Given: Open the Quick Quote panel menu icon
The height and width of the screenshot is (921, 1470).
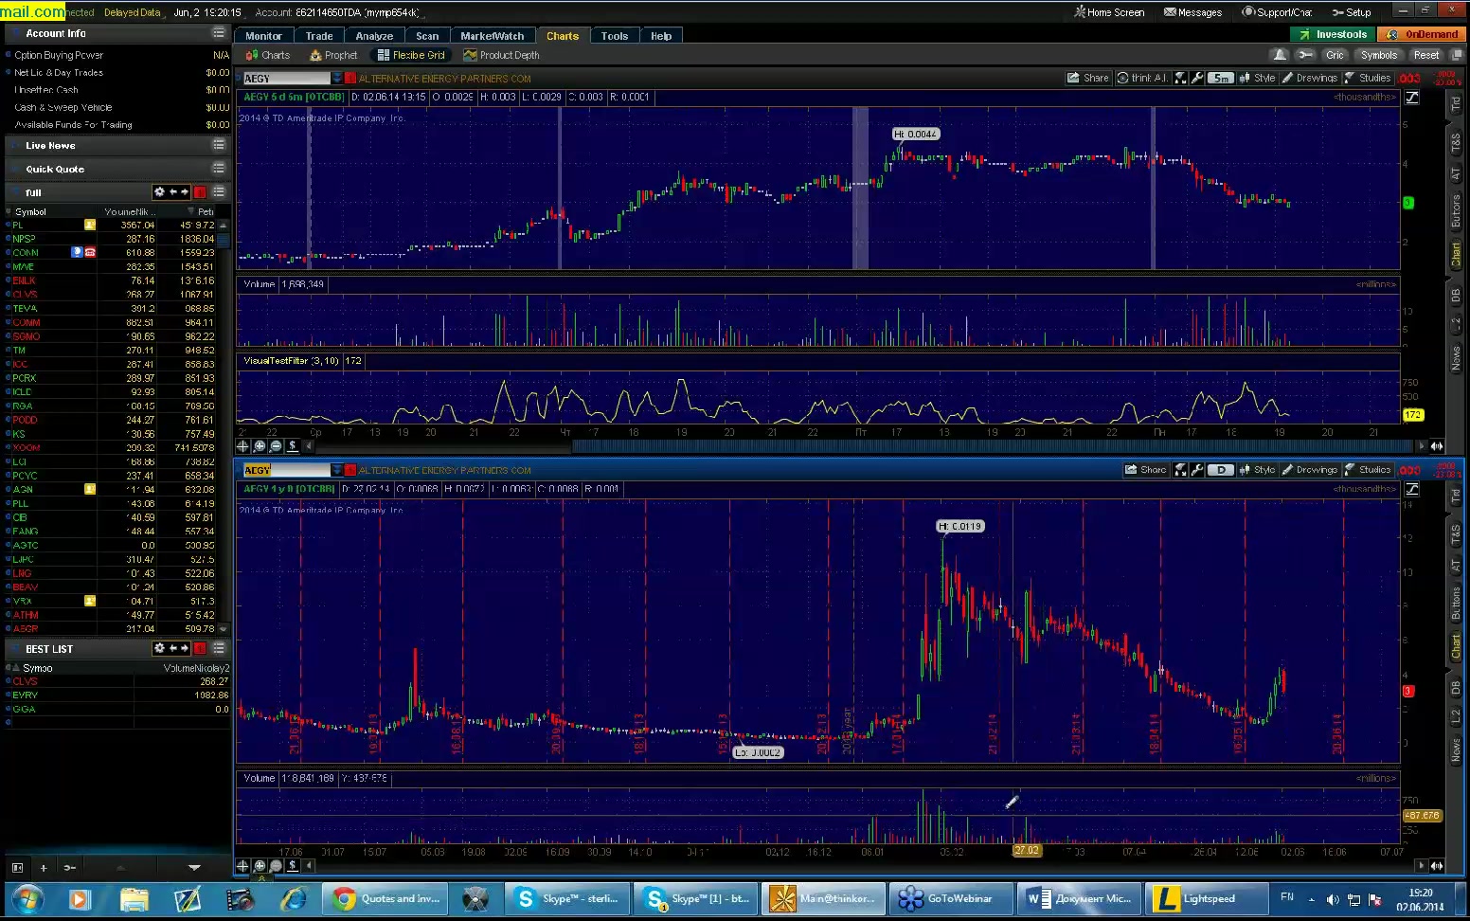Looking at the screenshot, I should (x=219, y=169).
